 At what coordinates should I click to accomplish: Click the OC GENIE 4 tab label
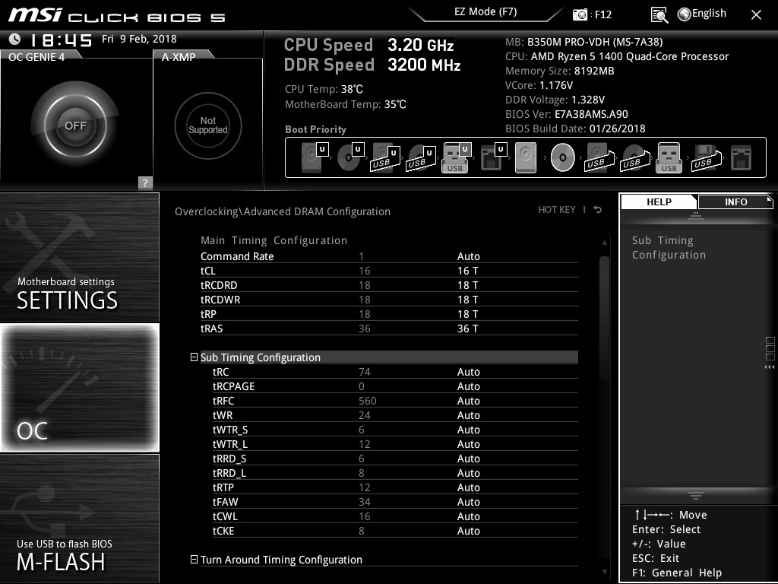(36, 57)
